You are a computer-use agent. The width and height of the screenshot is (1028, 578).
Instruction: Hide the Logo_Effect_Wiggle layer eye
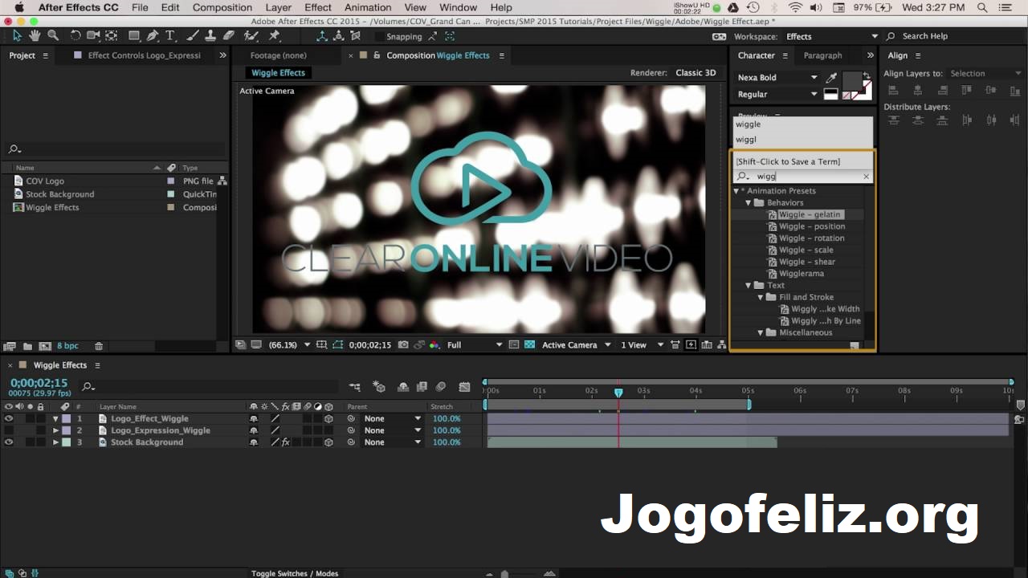(9, 419)
